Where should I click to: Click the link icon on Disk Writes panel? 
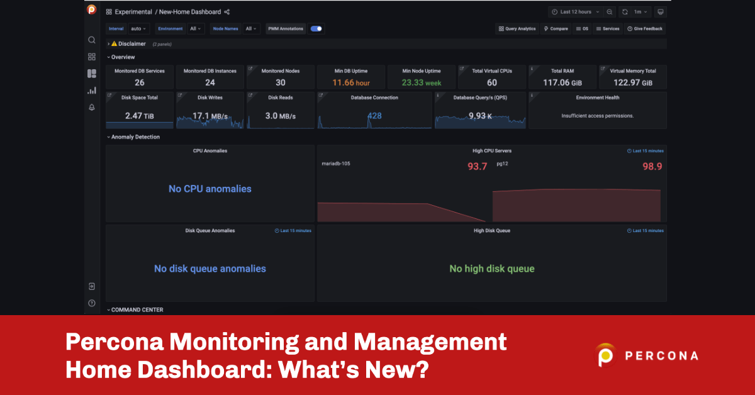pyautogui.click(x=180, y=95)
